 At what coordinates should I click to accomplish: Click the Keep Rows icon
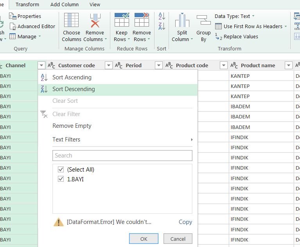click(x=122, y=20)
